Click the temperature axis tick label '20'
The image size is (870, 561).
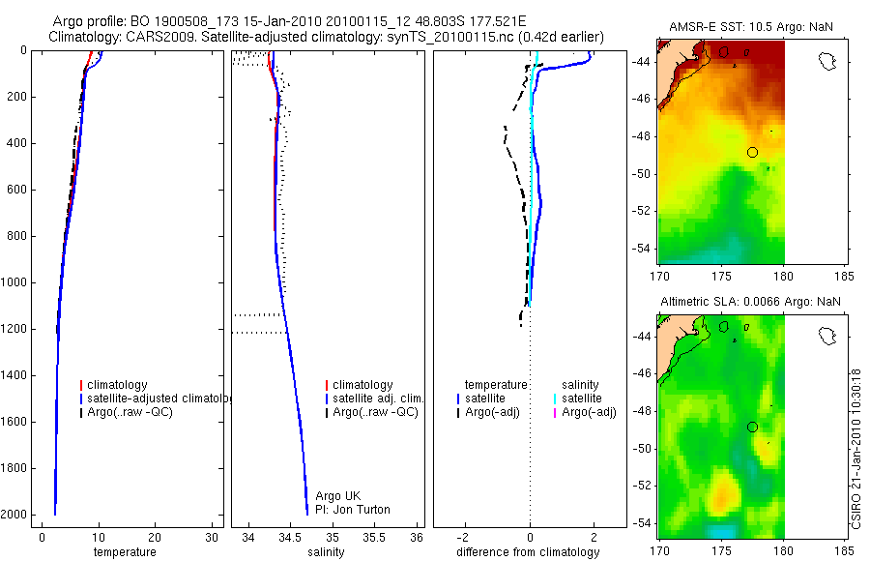click(155, 537)
